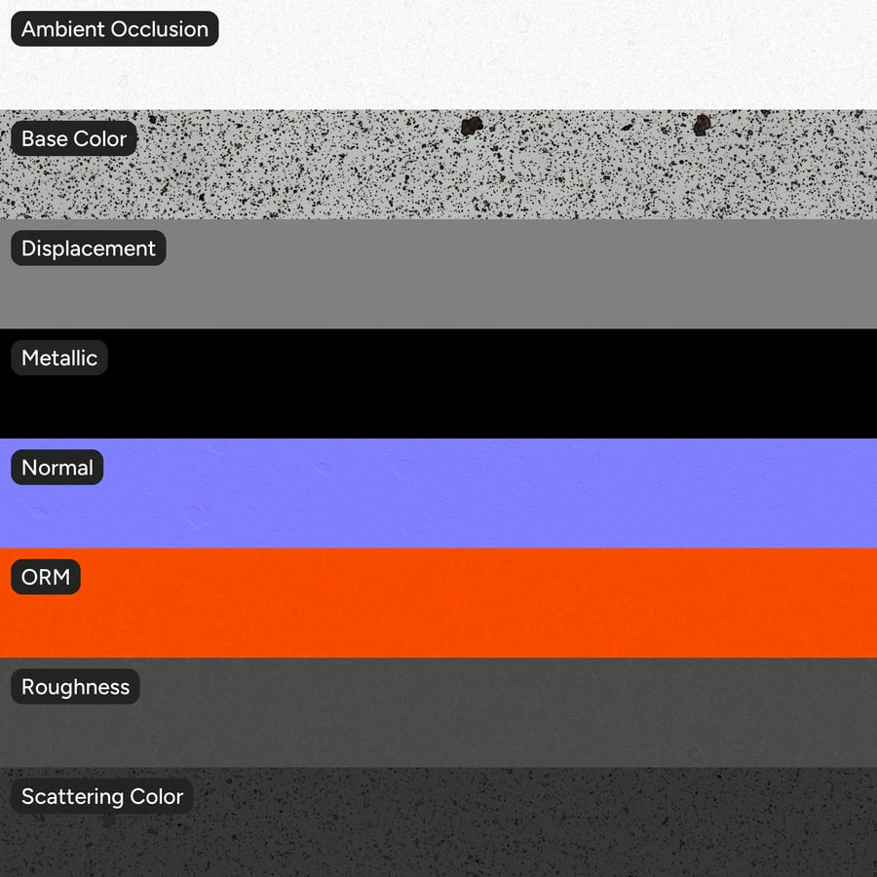This screenshot has height=877, width=877.
Task: Click the small dent in the normal map
Action: 196,515
